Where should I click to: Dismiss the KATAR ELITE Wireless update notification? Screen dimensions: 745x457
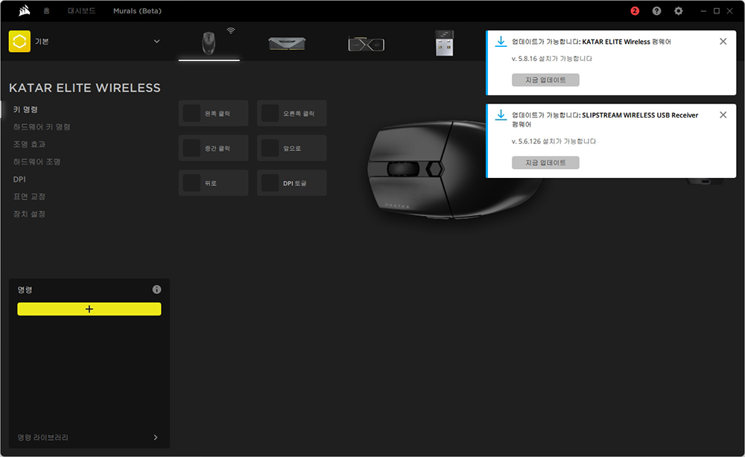(x=723, y=42)
